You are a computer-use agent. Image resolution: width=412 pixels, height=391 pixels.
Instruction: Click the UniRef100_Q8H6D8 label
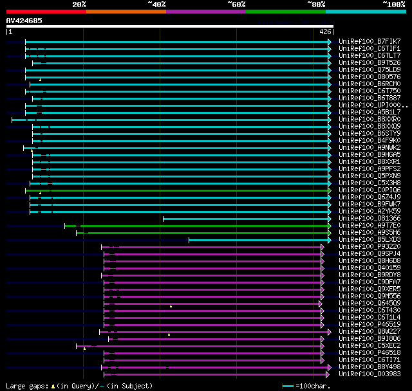coord(370,261)
